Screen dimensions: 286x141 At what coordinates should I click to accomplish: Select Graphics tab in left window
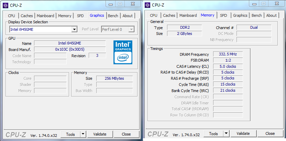[x=97, y=15]
